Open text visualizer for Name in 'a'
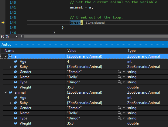Image resolution: width=168 pixels, height=127 pixels. pyautogui.click(x=119, y=77)
